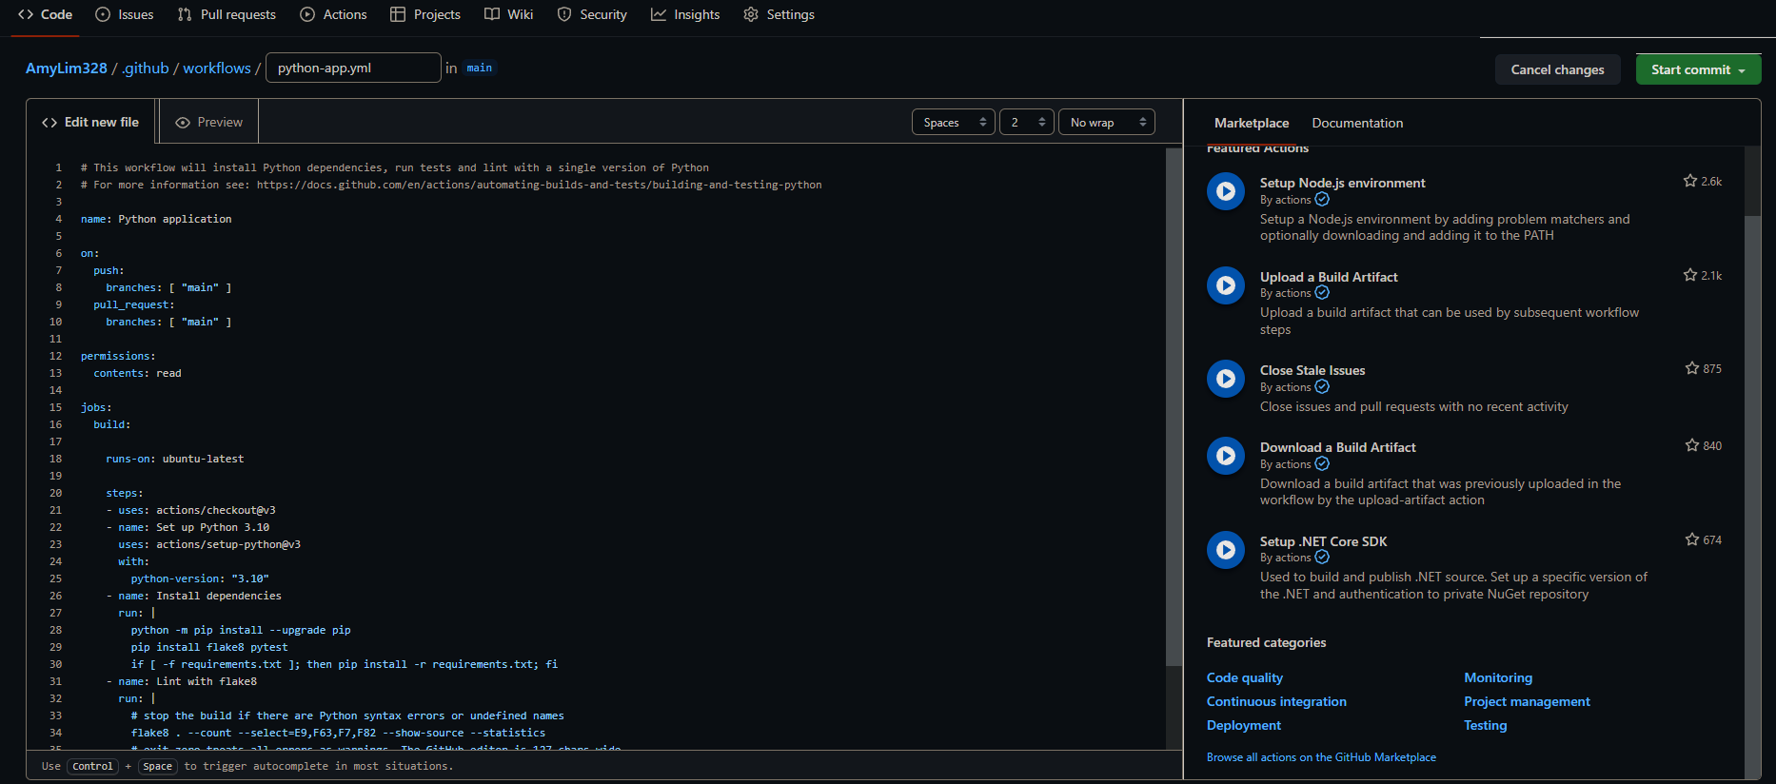Screen dimensions: 1776x784
Task: Click the 2.6k star count on Setup Node.js
Action: coord(1703,181)
